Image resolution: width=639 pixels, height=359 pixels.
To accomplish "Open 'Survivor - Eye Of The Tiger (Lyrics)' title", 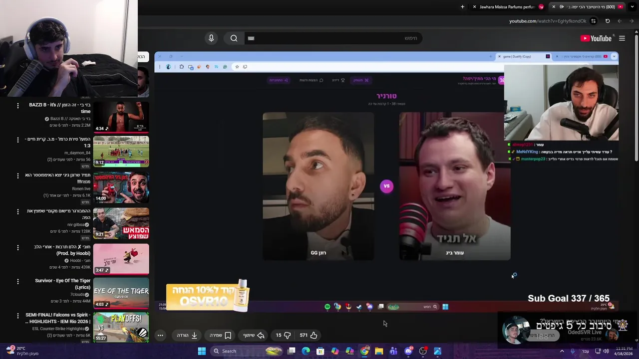I will click(62, 284).
